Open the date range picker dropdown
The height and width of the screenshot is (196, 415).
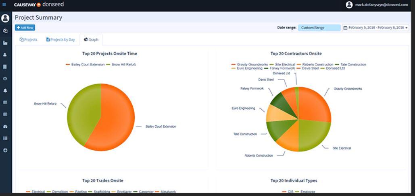pyautogui.click(x=375, y=28)
